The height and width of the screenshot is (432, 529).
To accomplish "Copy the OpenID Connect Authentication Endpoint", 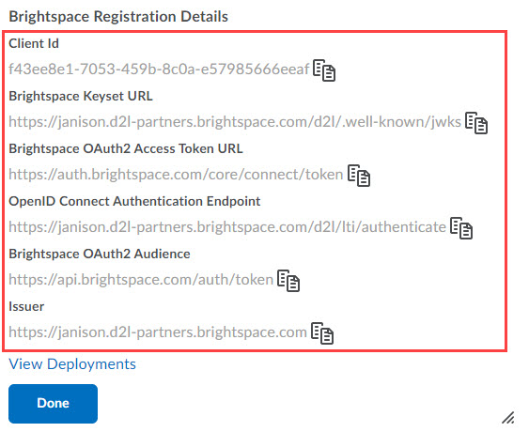I will click(461, 228).
